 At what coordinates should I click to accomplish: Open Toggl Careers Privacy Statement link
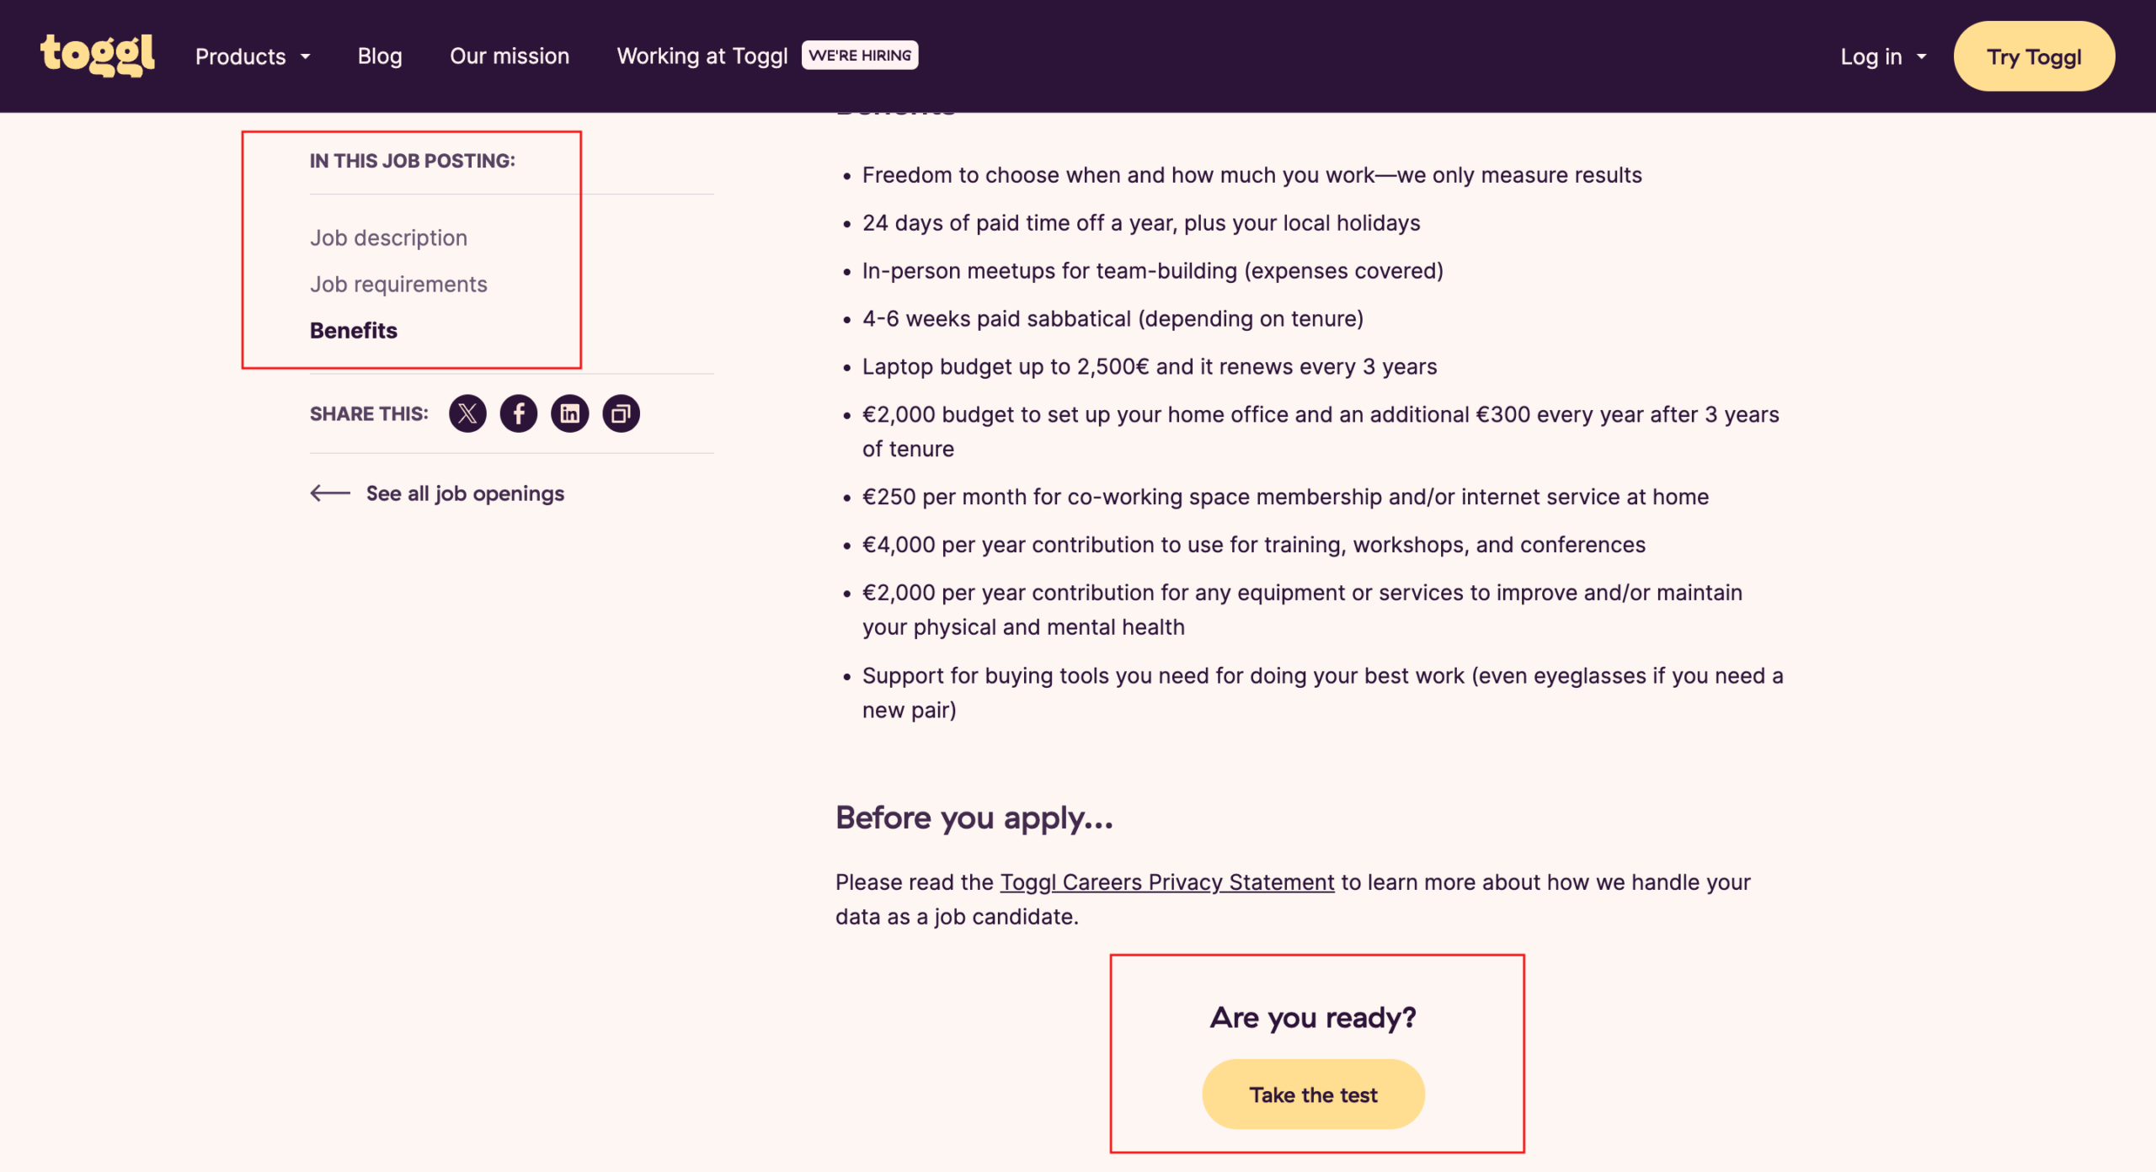pos(1166,882)
